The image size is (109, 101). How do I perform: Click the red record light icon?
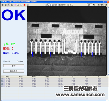pos(24,5)
